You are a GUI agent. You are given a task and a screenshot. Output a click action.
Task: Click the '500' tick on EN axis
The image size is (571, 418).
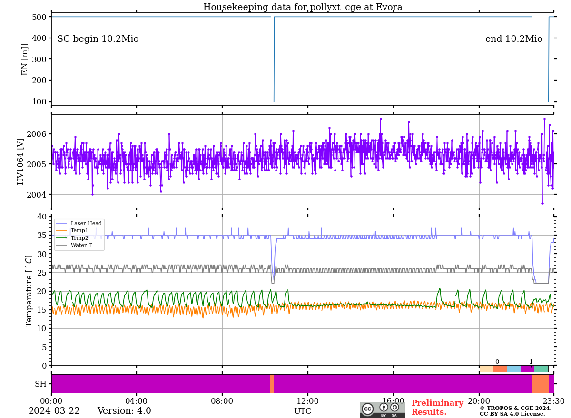click(x=39, y=17)
